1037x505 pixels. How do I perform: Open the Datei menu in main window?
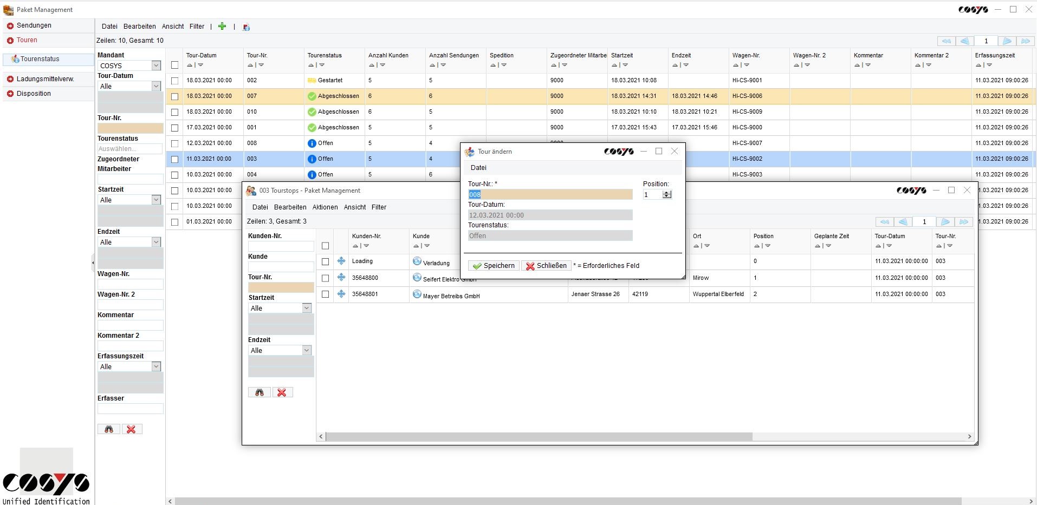(109, 27)
